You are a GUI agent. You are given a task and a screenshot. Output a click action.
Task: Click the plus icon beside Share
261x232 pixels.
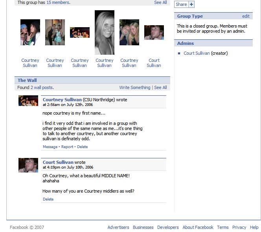pyautogui.click(x=191, y=4)
